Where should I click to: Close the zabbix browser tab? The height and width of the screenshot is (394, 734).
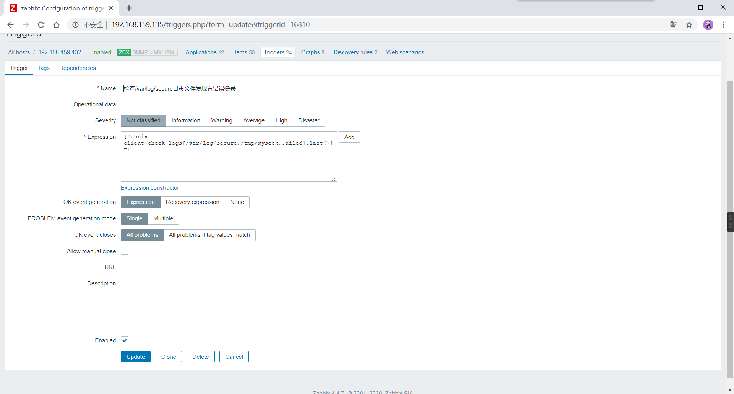[x=111, y=8]
